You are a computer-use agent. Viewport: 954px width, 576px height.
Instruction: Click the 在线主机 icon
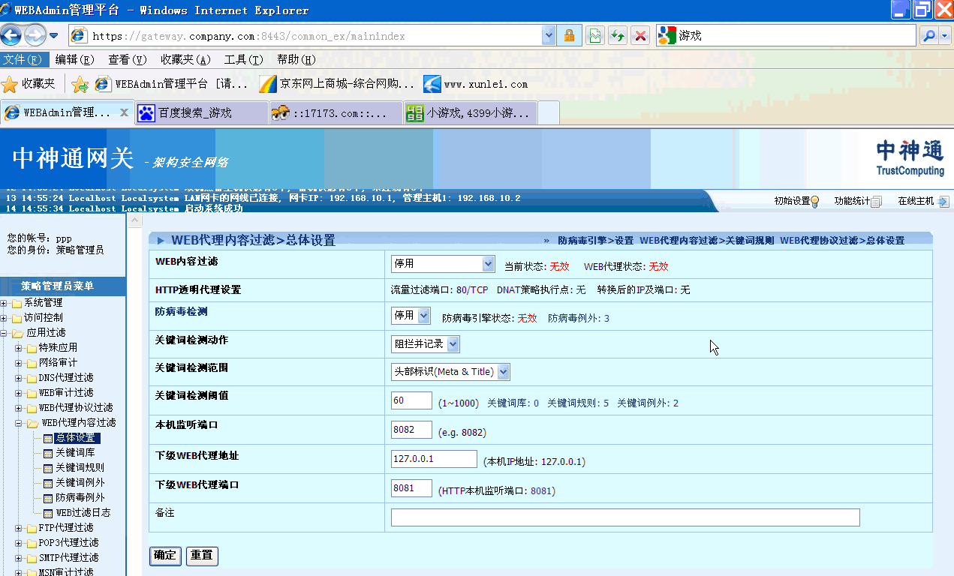pos(943,201)
